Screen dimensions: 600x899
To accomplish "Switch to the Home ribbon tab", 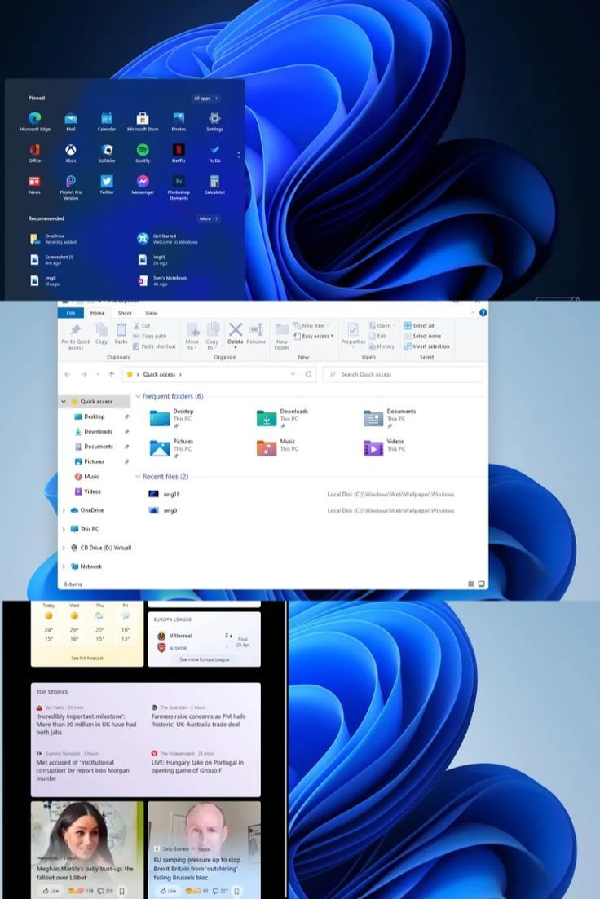I will 97,313.
